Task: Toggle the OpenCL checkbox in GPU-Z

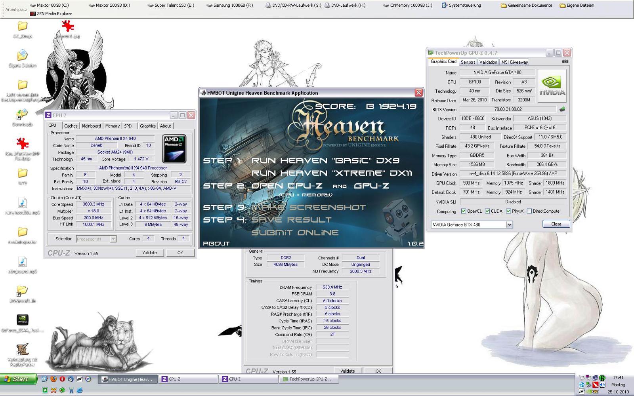Action: click(x=463, y=211)
